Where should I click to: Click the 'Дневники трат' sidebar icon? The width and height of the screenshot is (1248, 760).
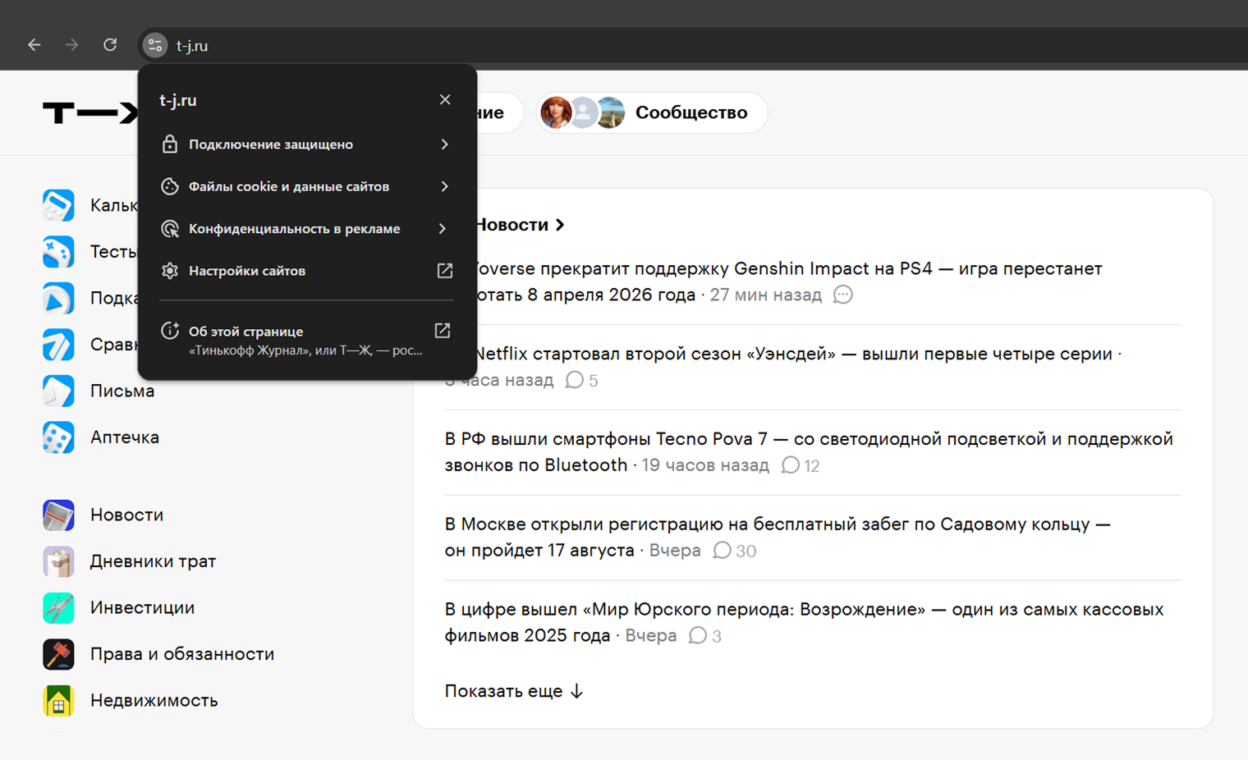pos(58,561)
